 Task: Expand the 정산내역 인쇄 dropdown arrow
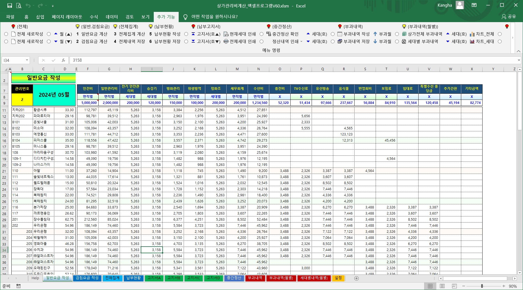point(301,41)
